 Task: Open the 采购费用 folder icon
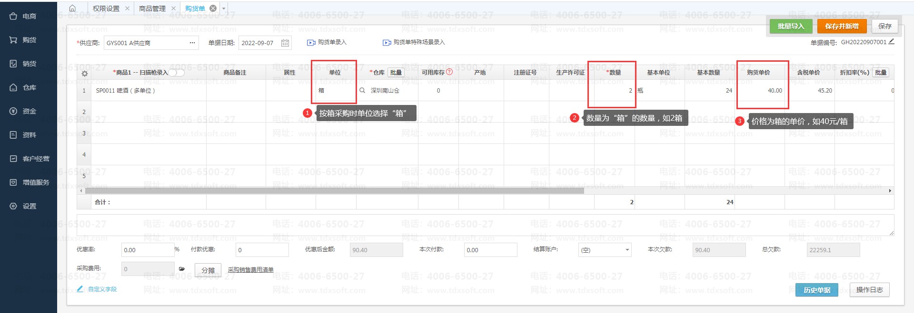(181, 269)
